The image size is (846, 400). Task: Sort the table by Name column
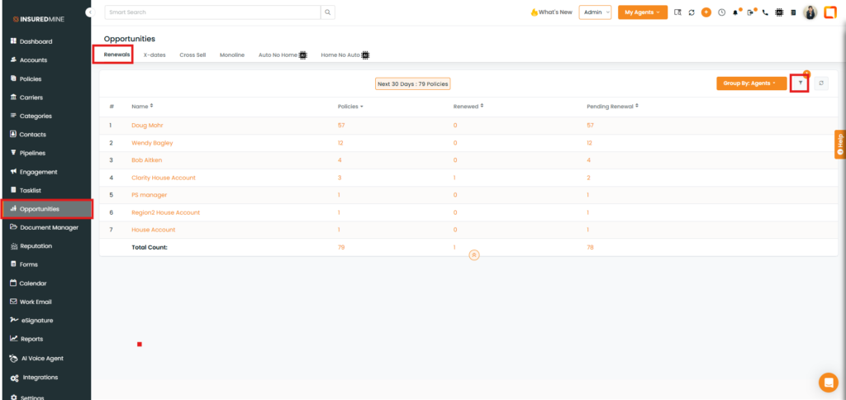(x=142, y=106)
